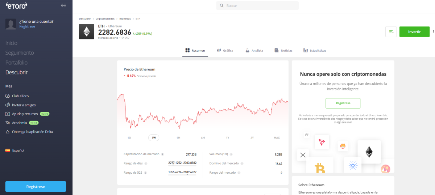
Task: Click the Delta app triangle icon
Action: 8,132
